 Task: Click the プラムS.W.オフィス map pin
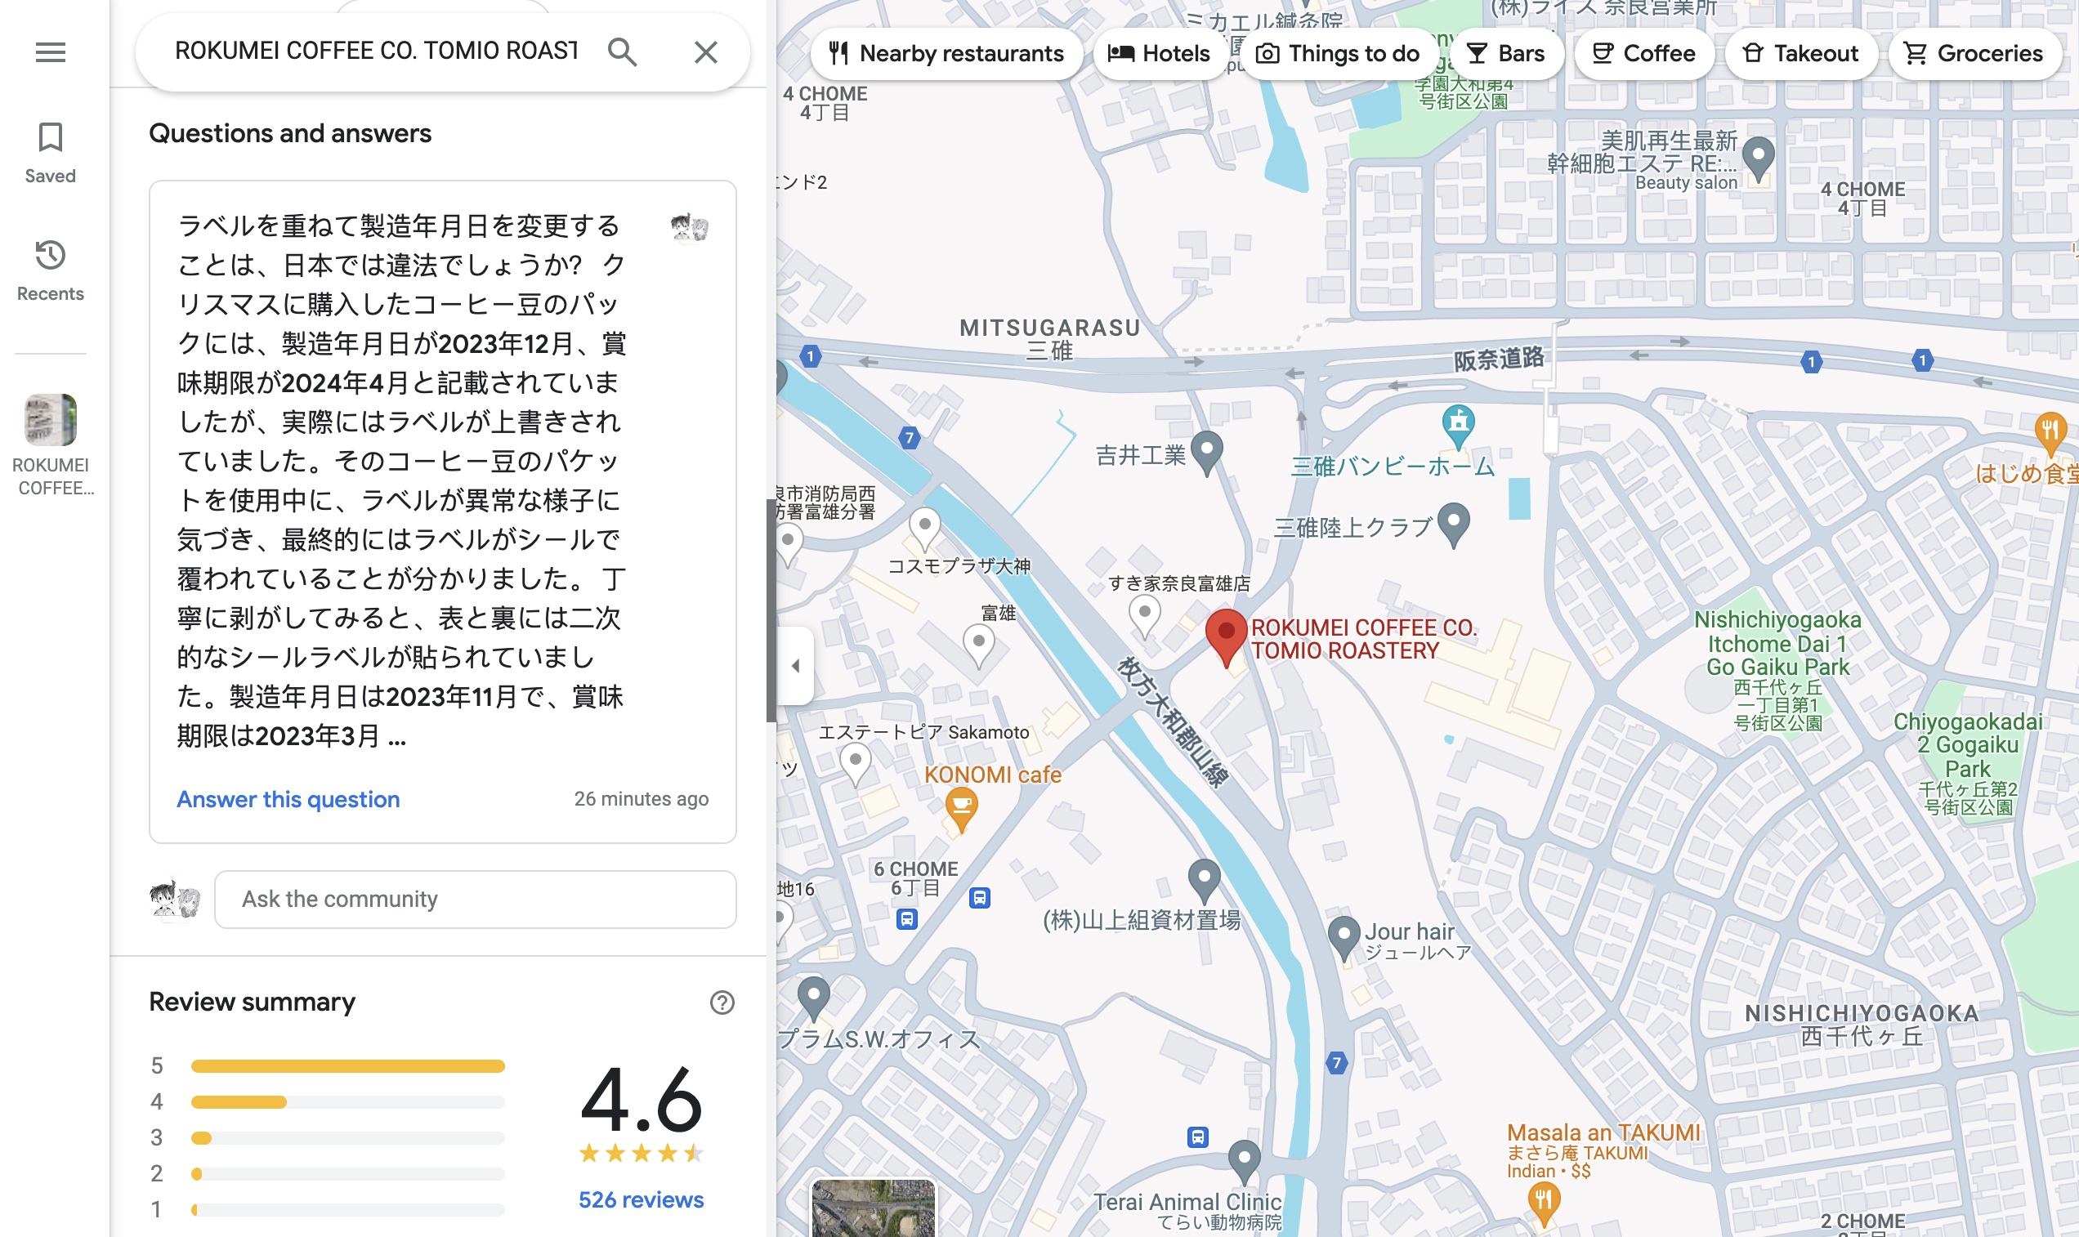(813, 998)
